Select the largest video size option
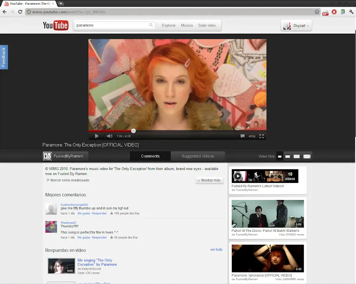356x284 pixels. coord(307,156)
